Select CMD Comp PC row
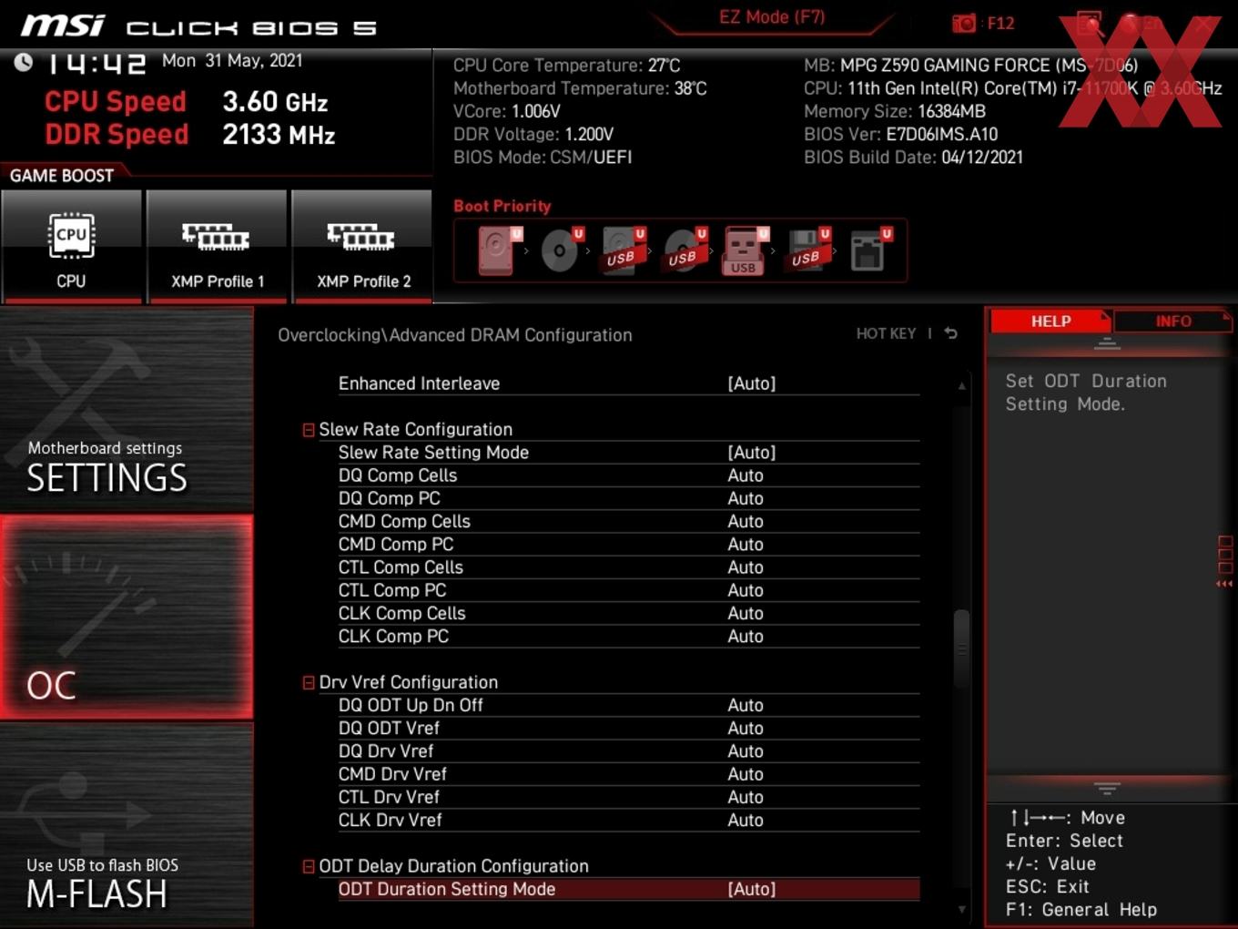Viewport: 1238px width, 929px height. click(x=628, y=545)
